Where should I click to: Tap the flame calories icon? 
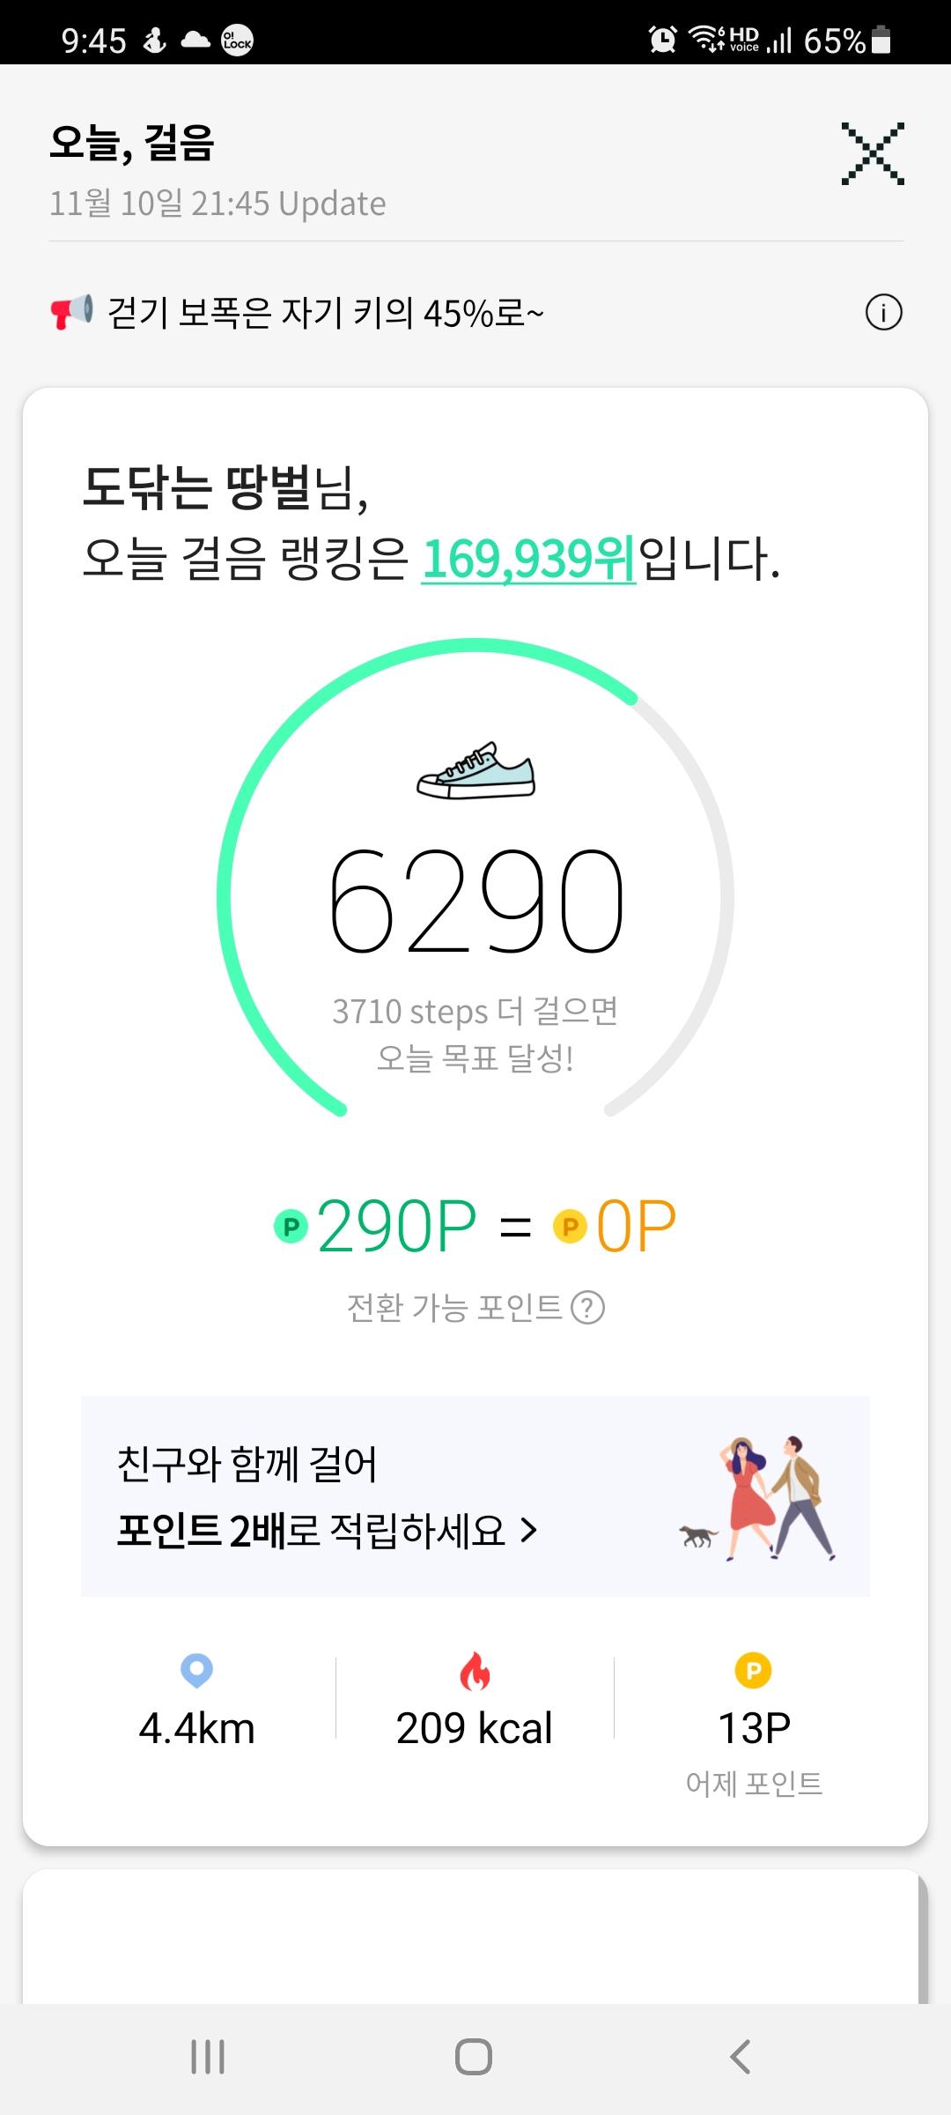click(475, 1672)
